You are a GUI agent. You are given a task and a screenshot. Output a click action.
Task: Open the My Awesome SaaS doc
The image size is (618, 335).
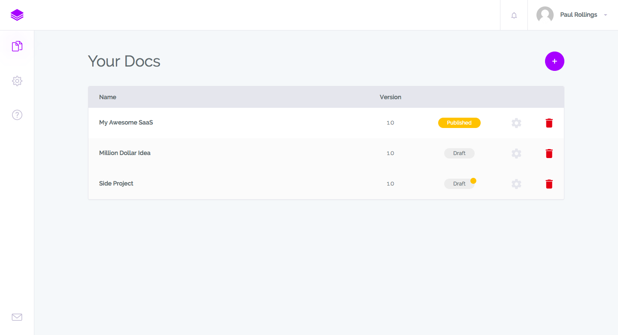click(126, 122)
